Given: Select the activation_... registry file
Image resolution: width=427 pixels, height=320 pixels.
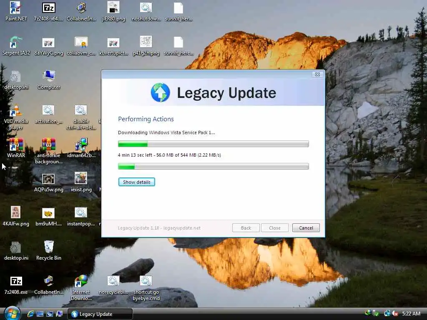Looking at the screenshot, I should click(x=48, y=114).
